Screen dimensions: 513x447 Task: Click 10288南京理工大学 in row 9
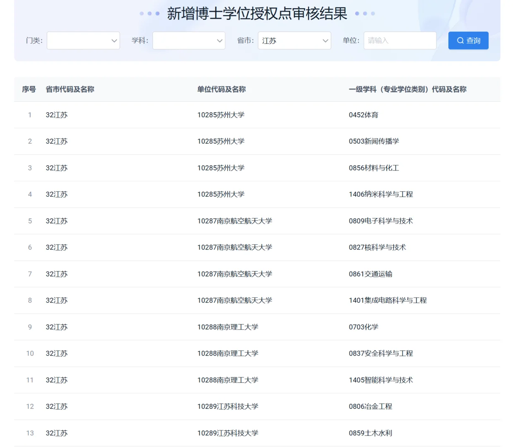coord(228,327)
